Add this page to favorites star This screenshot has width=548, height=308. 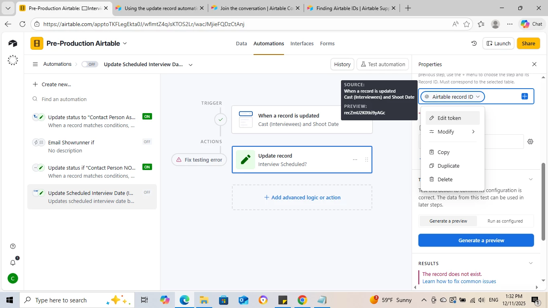point(467,24)
